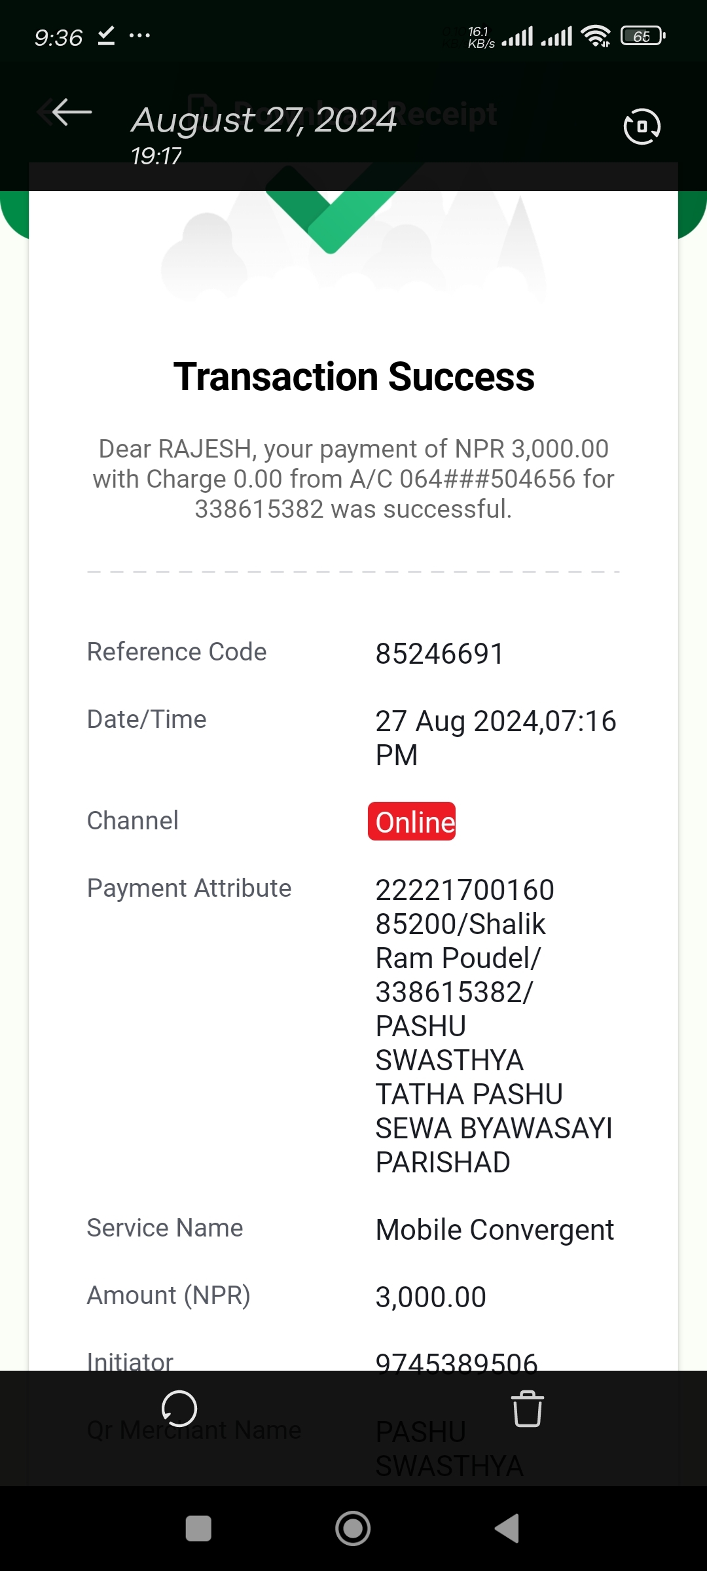Tap the three dots notification icon in status bar
Image resolution: width=707 pixels, height=1571 pixels.
click(139, 35)
